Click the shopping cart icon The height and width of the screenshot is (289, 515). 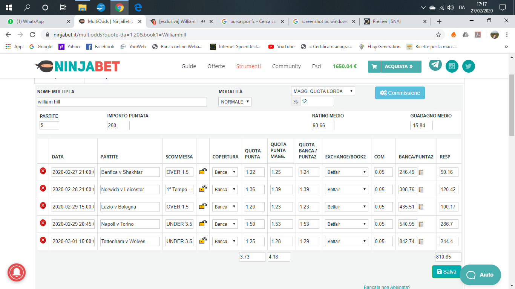pos(374,67)
